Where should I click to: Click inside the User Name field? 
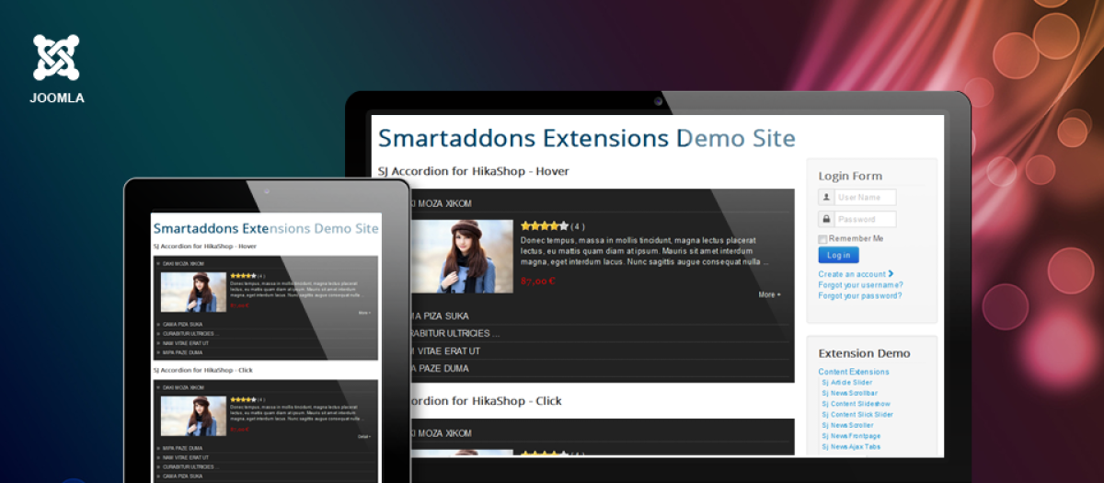coord(865,197)
